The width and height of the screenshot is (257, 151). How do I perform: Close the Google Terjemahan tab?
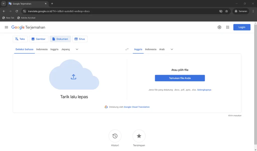[46, 3]
